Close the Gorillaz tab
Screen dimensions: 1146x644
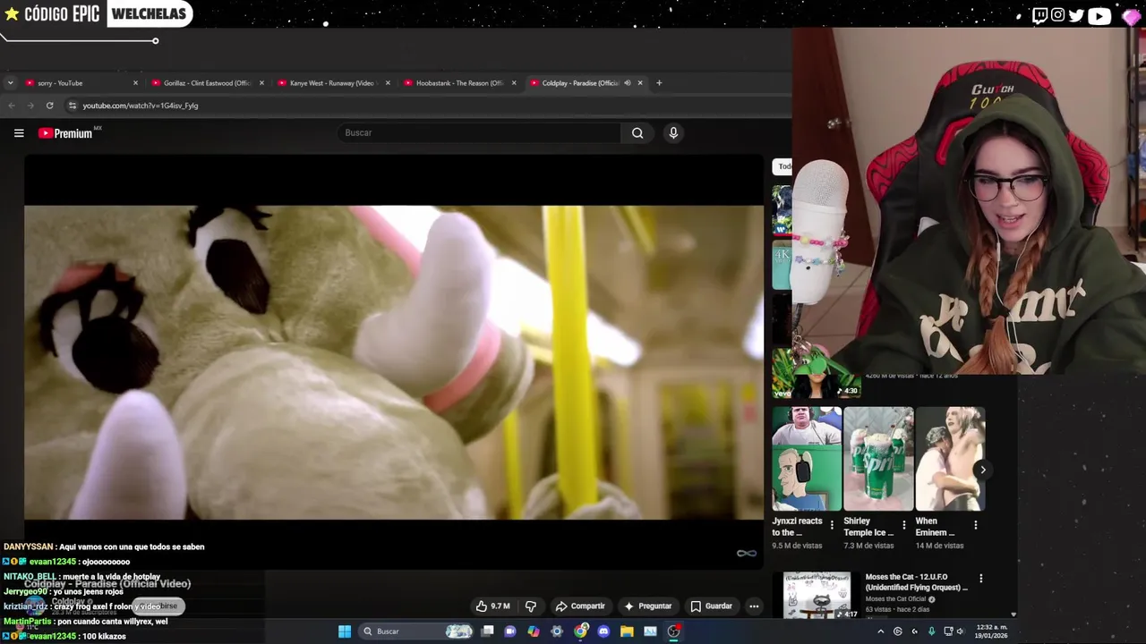click(x=261, y=83)
